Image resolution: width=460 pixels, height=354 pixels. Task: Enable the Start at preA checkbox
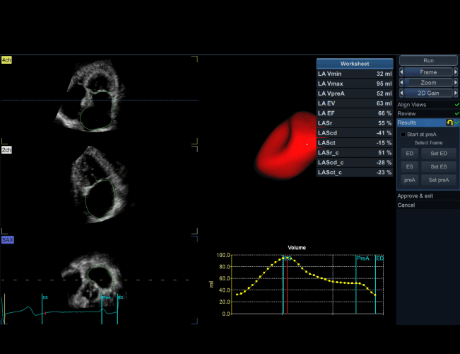403,134
